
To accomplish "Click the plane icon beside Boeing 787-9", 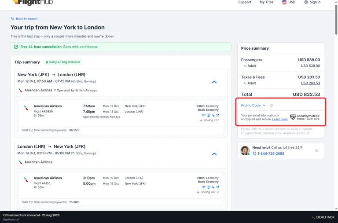I will coord(198,192).
